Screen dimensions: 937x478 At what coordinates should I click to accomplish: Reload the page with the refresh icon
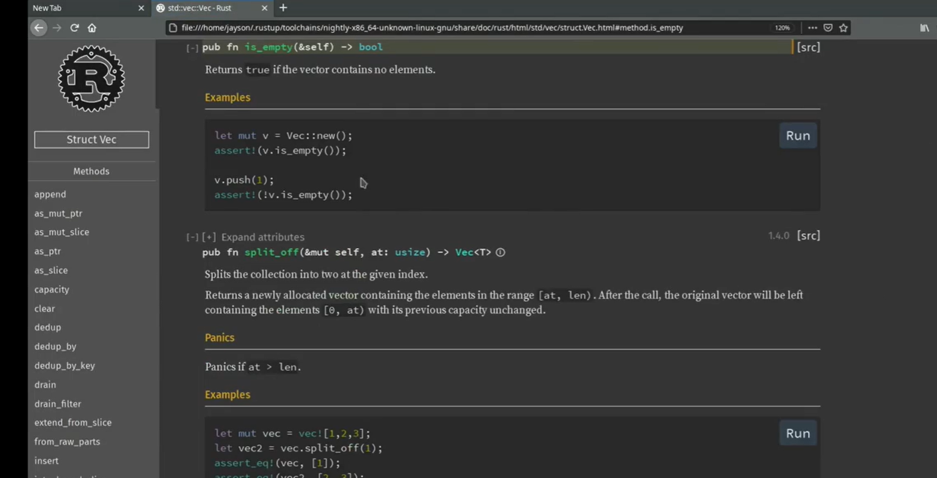click(x=74, y=28)
